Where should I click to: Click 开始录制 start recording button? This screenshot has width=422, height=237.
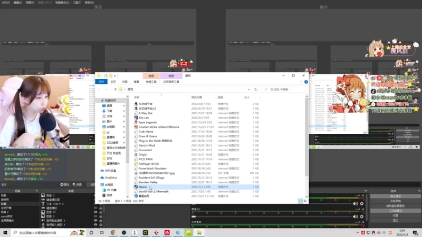pos(395,201)
